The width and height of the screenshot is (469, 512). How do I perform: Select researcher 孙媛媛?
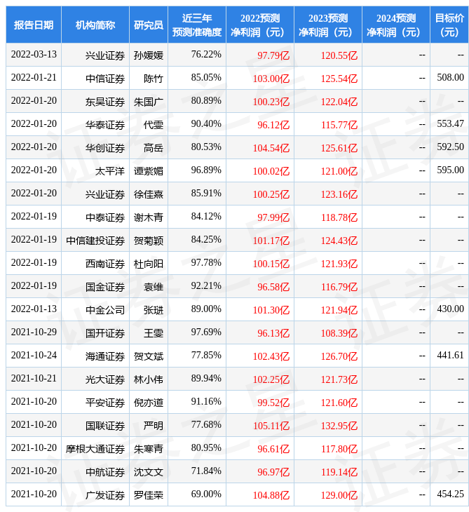point(149,55)
